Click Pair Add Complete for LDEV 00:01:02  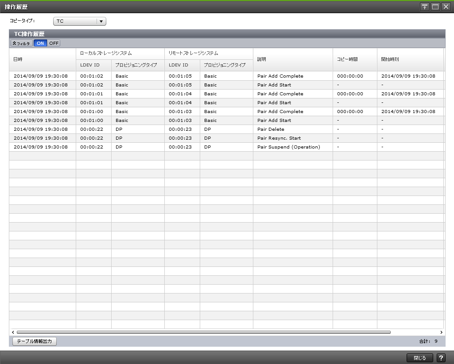280,76
